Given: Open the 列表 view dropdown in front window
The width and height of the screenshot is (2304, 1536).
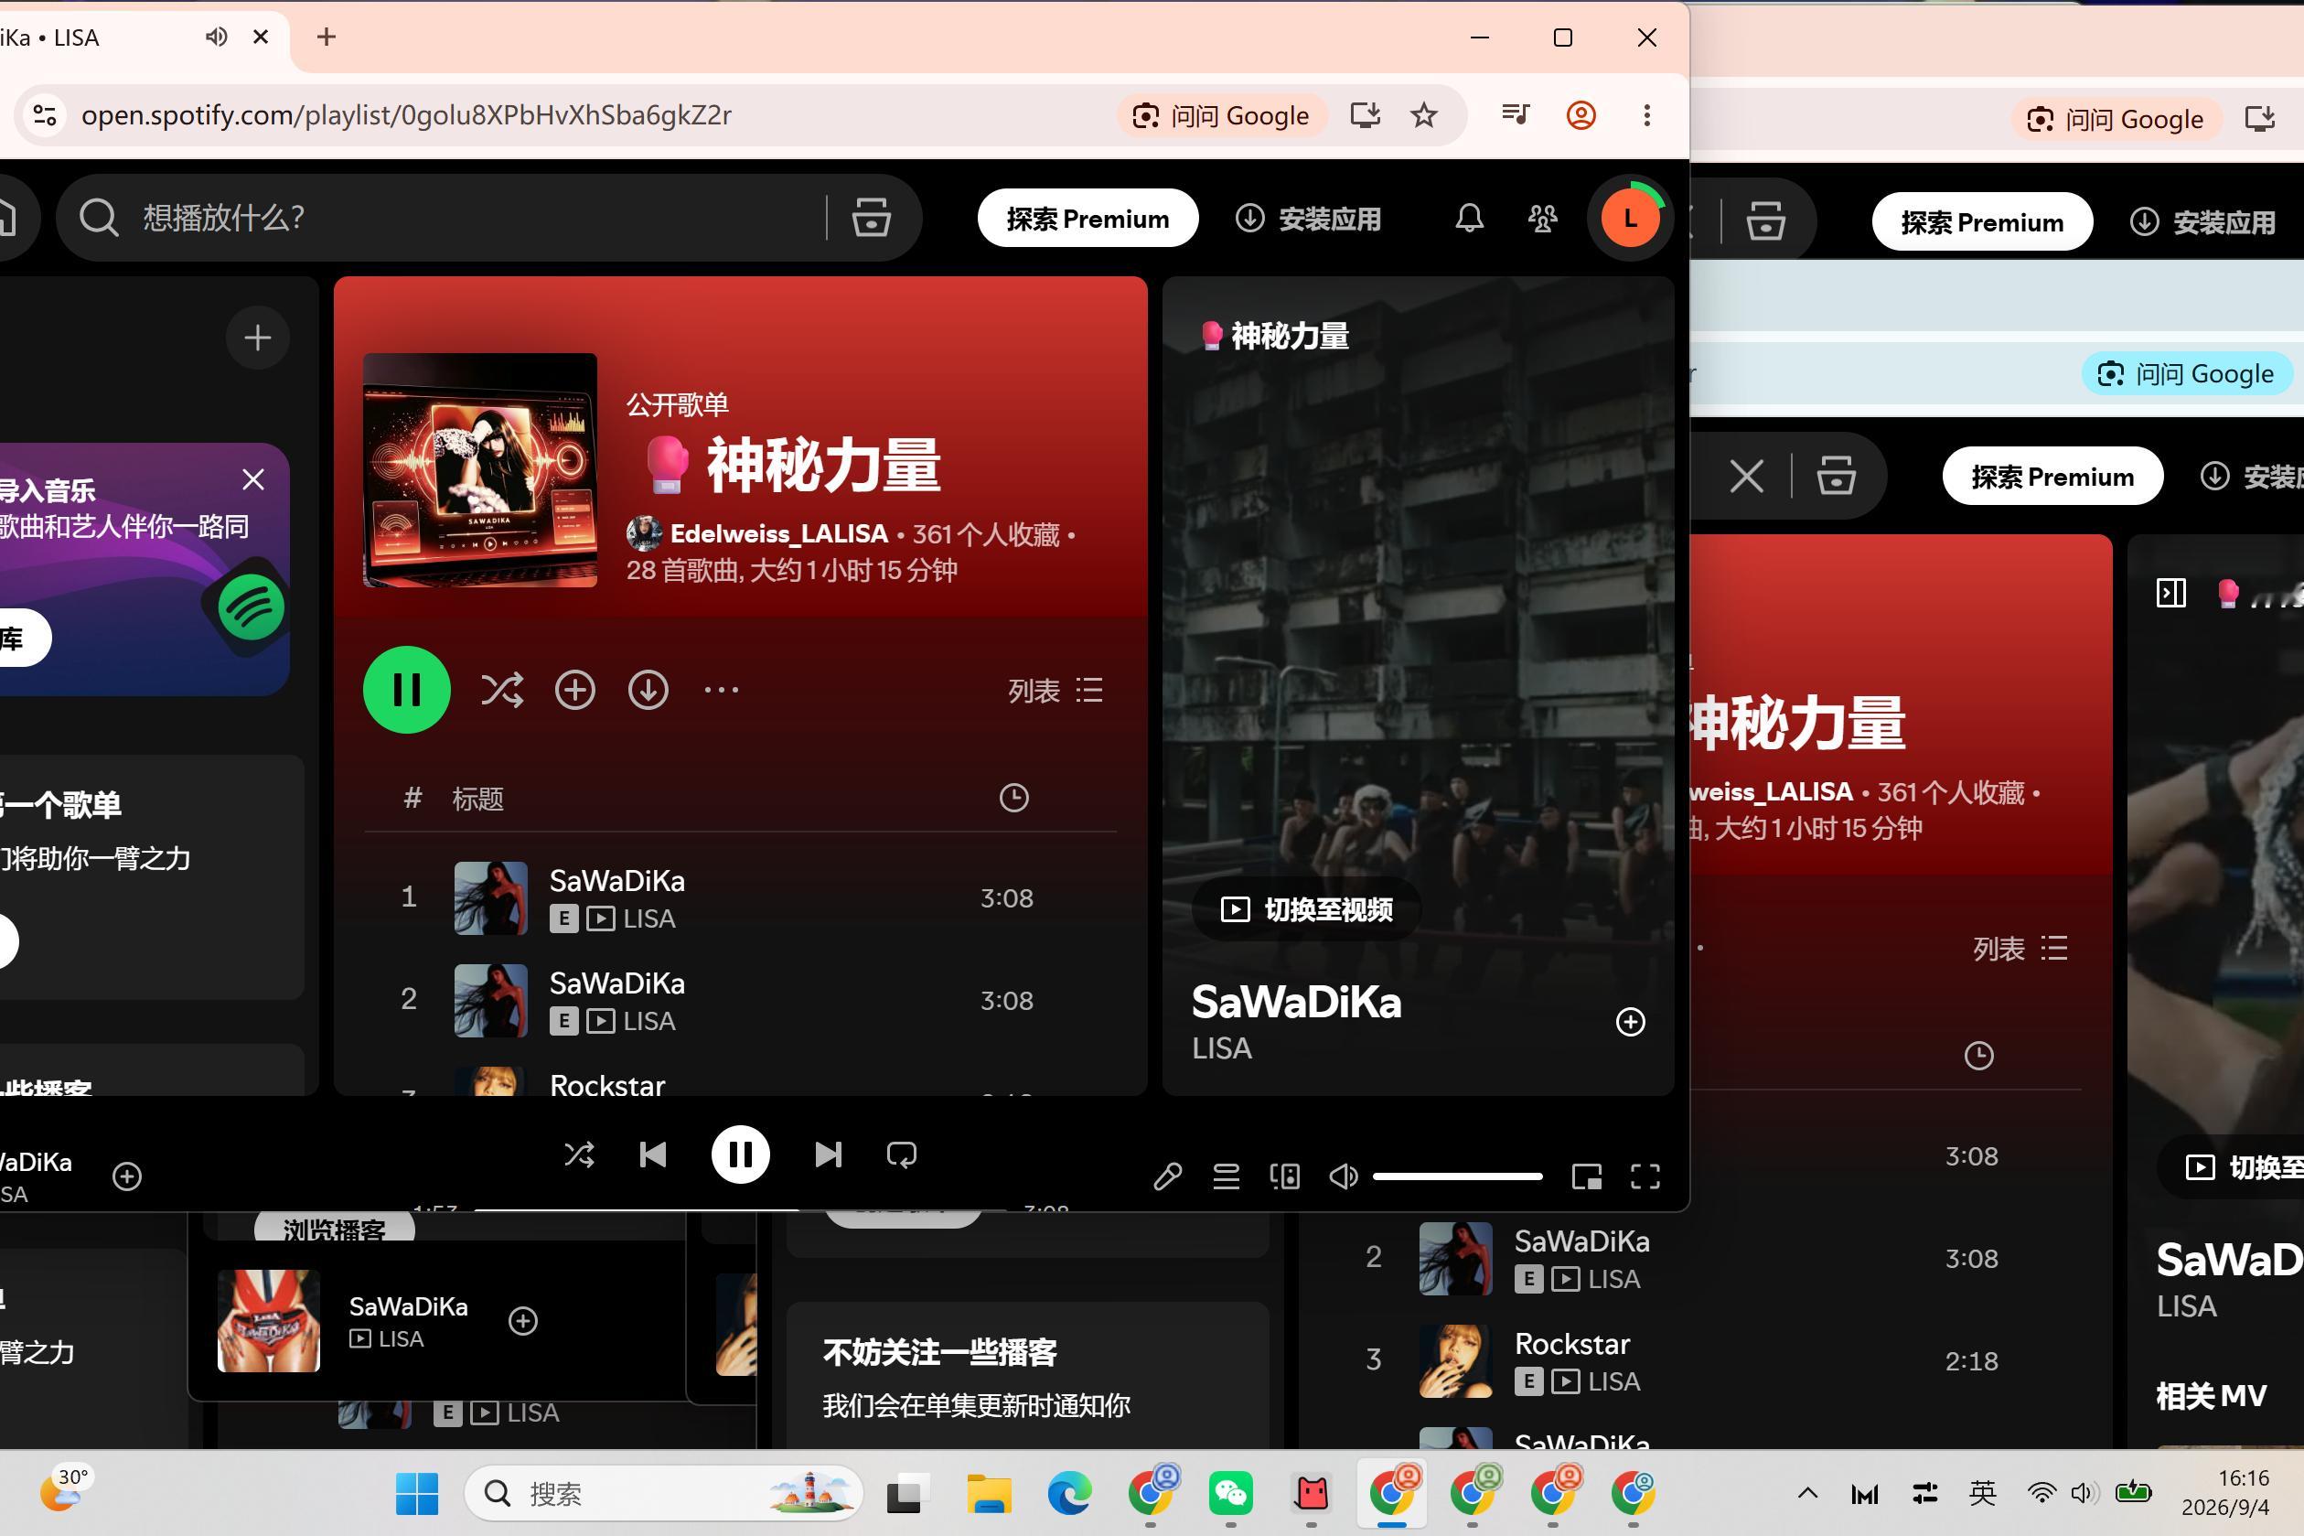Looking at the screenshot, I should (x=1056, y=691).
